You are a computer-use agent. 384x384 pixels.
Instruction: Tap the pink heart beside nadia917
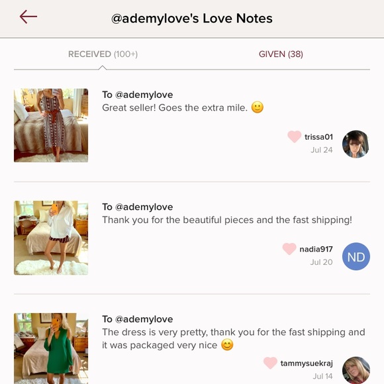(x=289, y=249)
